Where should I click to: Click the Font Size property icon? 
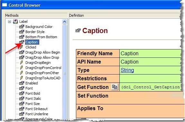point(22,104)
